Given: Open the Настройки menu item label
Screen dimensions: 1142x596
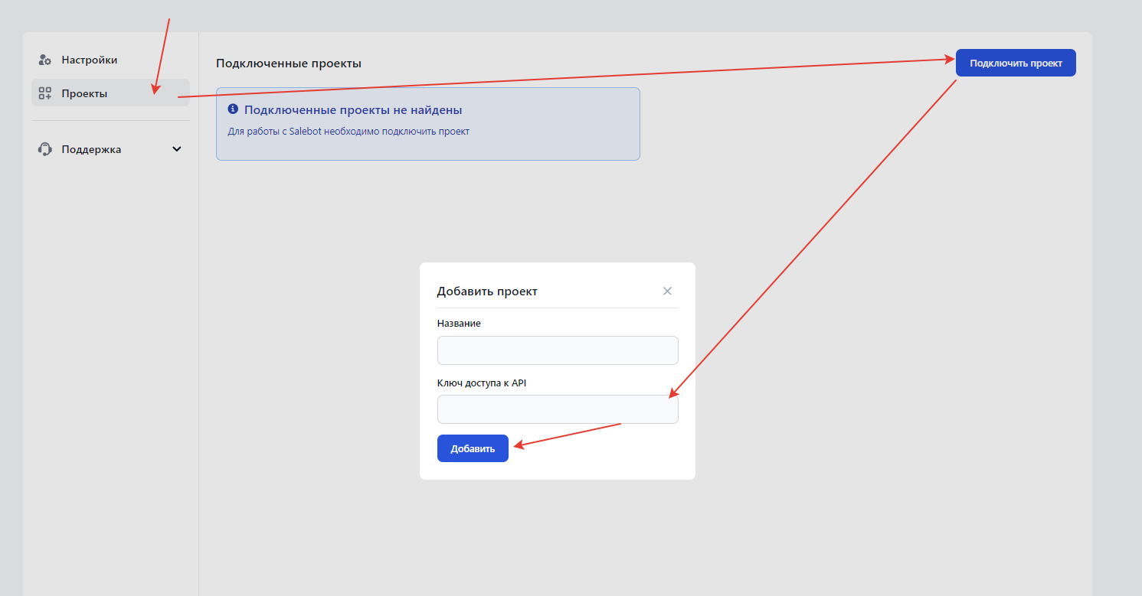Looking at the screenshot, I should [x=90, y=60].
